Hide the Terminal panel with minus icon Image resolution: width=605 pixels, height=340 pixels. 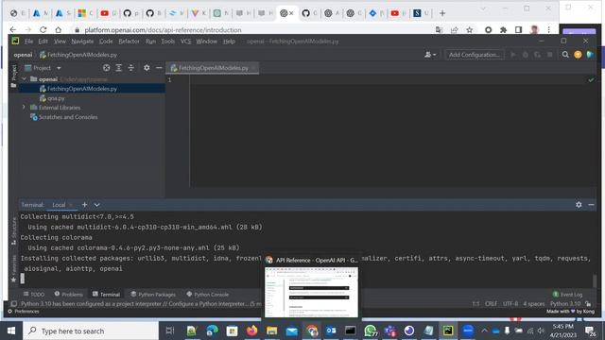tap(591, 205)
